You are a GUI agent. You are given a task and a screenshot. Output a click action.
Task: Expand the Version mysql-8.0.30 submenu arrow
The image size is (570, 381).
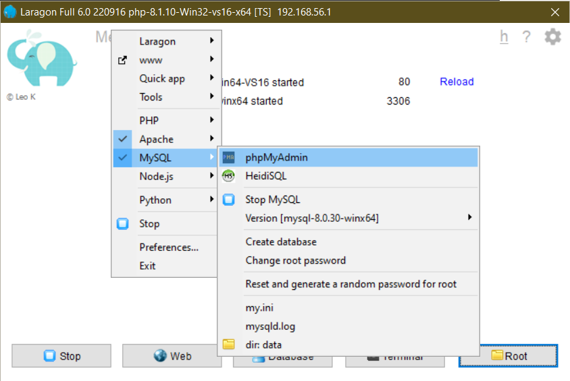(469, 217)
